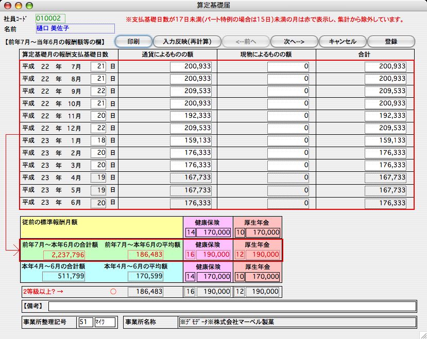The image size is (427, 339).
Task: Select the 事業所整理記号 field showing 51
Action: [84, 322]
